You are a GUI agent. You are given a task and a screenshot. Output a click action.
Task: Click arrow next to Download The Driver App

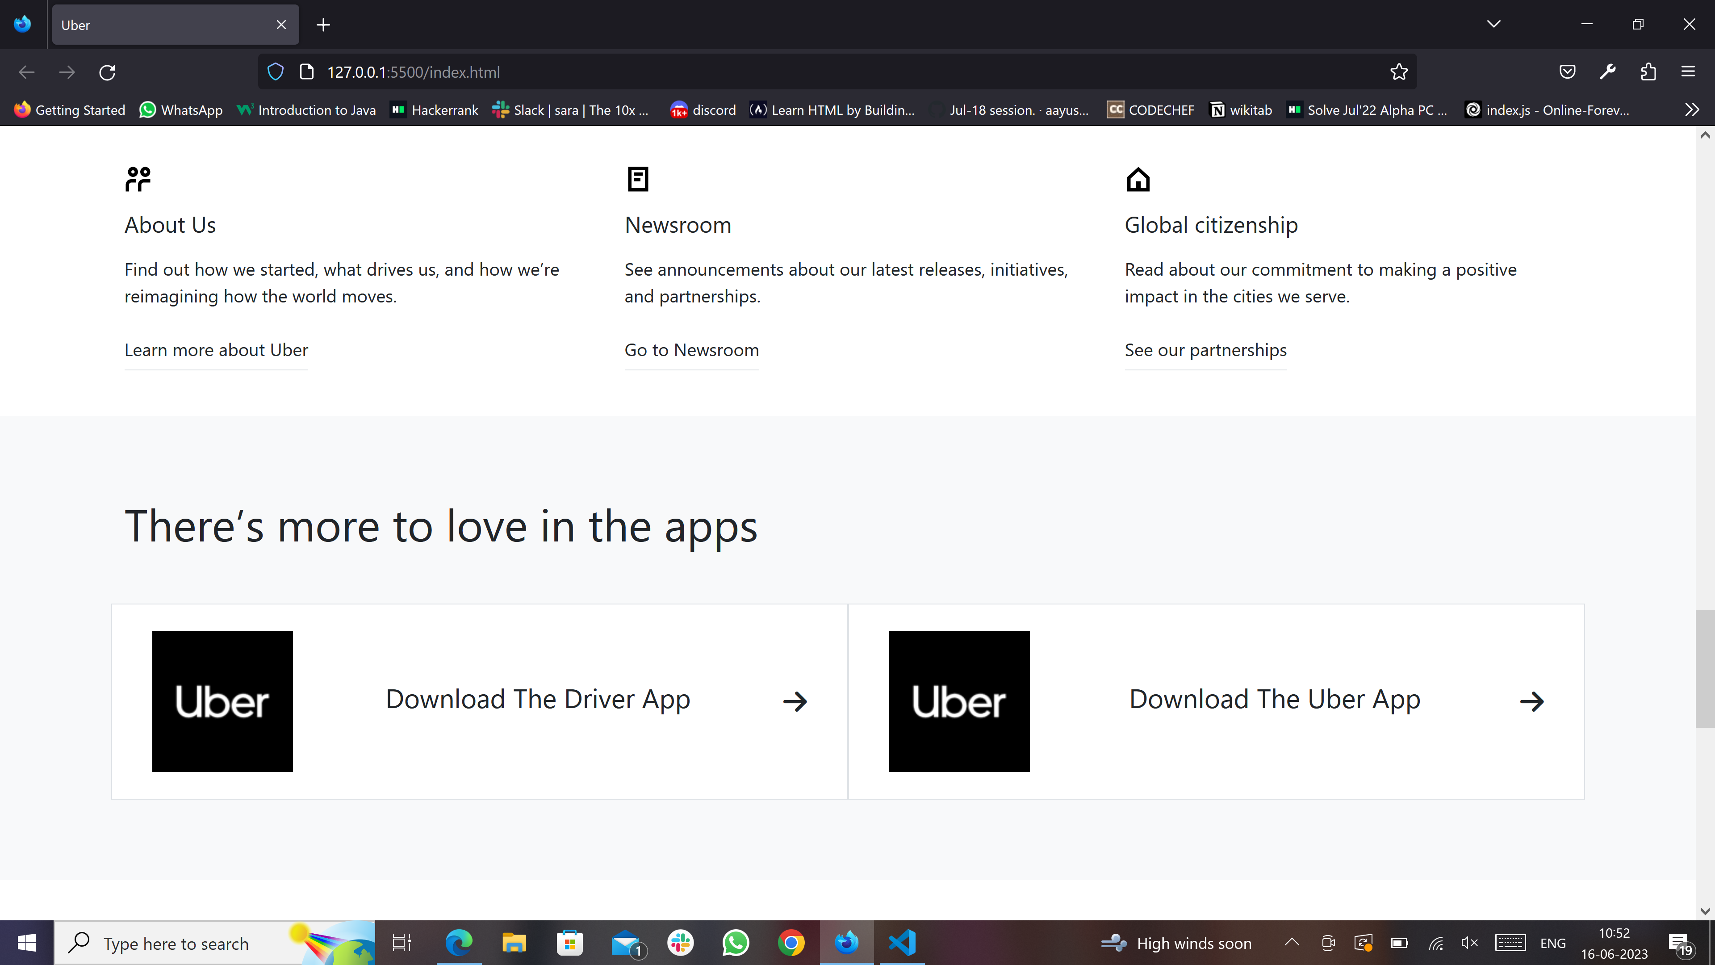[795, 701]
